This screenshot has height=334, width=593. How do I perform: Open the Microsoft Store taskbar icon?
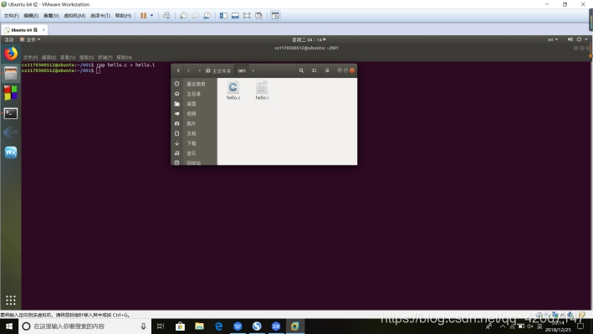tap(180, 326)
